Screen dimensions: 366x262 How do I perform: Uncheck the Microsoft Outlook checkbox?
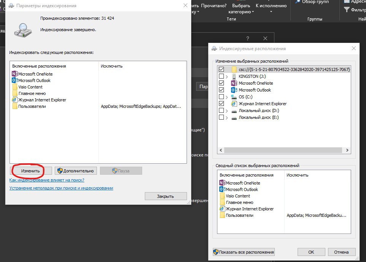(x=221, y=90)
